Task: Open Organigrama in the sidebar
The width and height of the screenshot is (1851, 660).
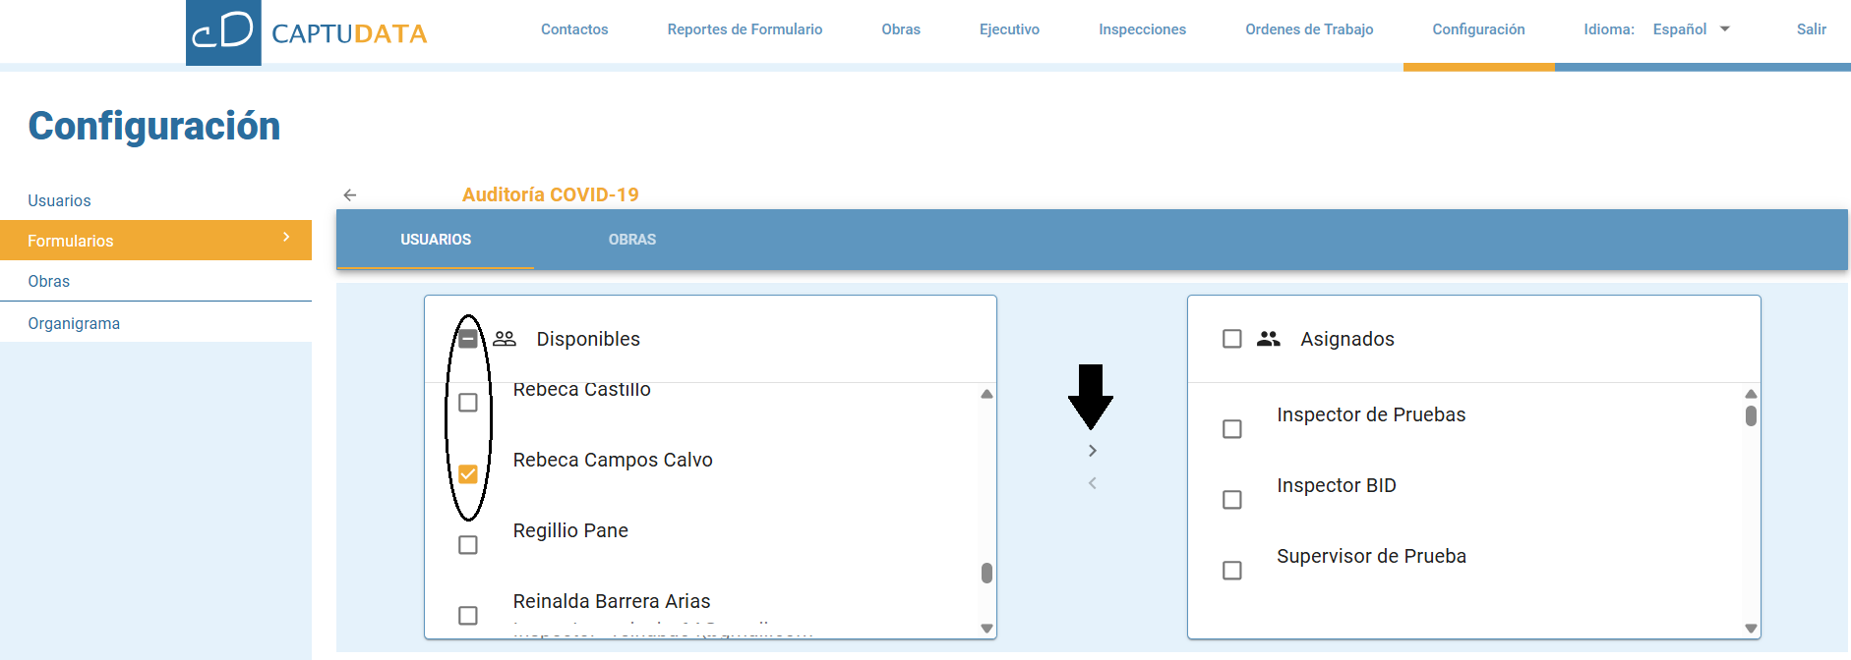Action: click(74, 323)
